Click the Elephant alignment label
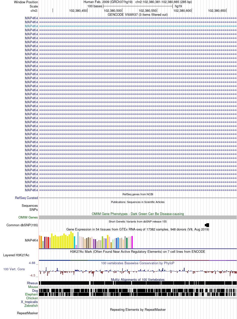Screen dimensions: 237x319 tap(32, 294)
